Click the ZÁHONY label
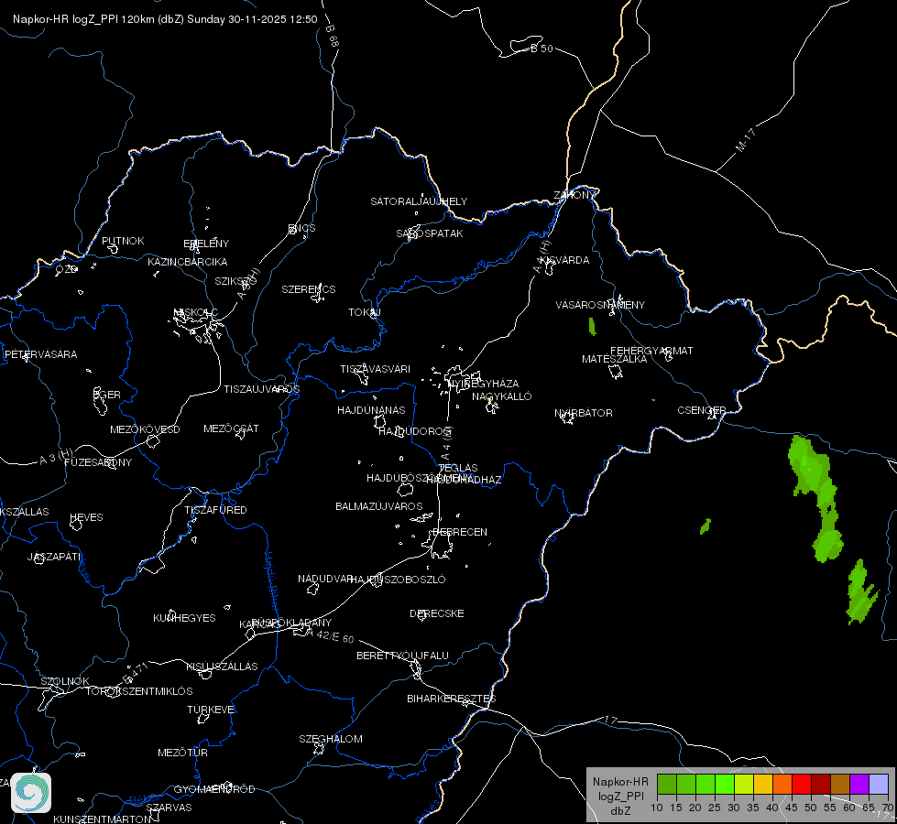The height and width of the screenshot is (824, 897). pyautogui.click(x=574, y=195)
